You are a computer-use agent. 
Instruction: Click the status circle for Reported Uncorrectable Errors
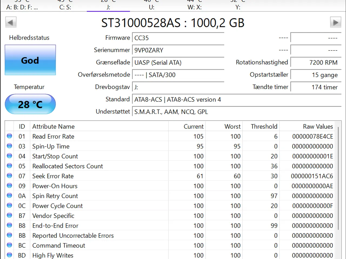pyautogui.click(x=9, y=235)
